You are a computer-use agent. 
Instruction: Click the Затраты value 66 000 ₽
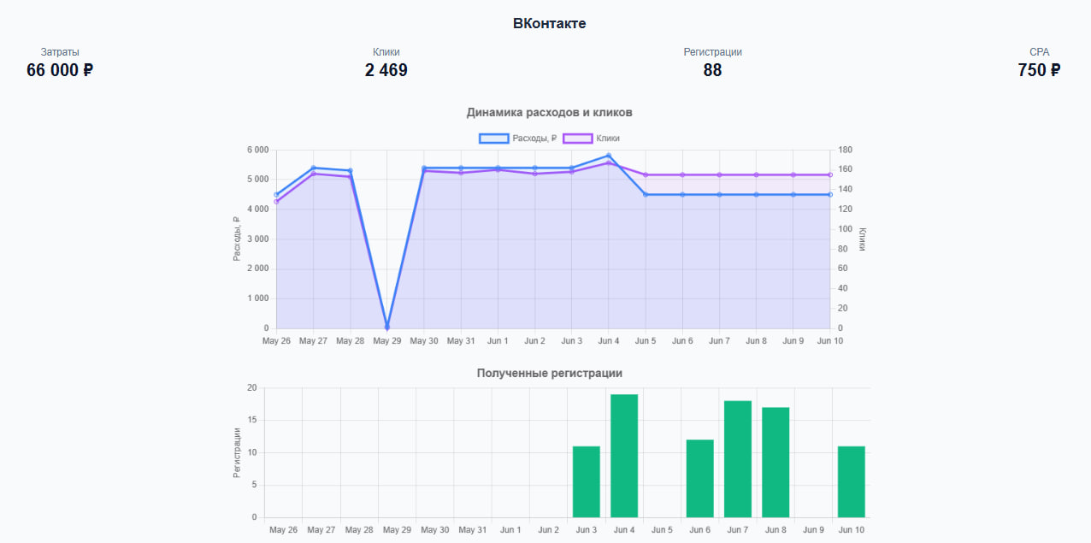60,71
